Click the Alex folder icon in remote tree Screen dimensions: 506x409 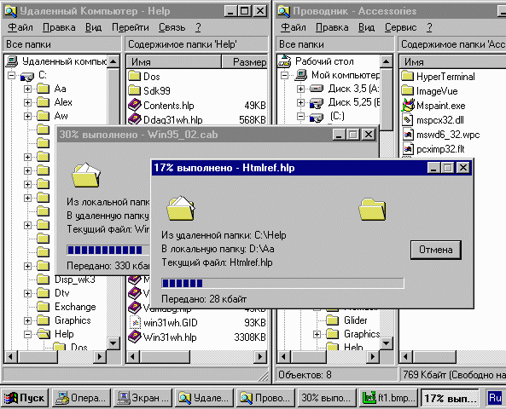click(43, 102)
